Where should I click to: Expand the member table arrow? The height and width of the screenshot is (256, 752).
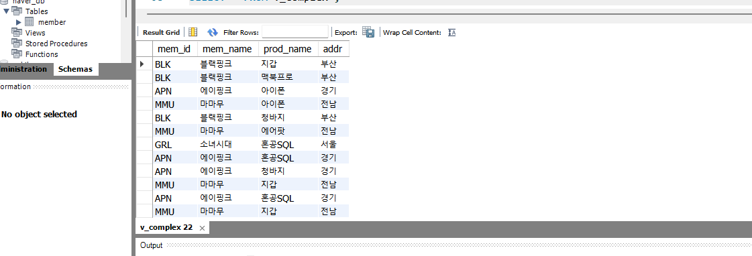point(18,22)
